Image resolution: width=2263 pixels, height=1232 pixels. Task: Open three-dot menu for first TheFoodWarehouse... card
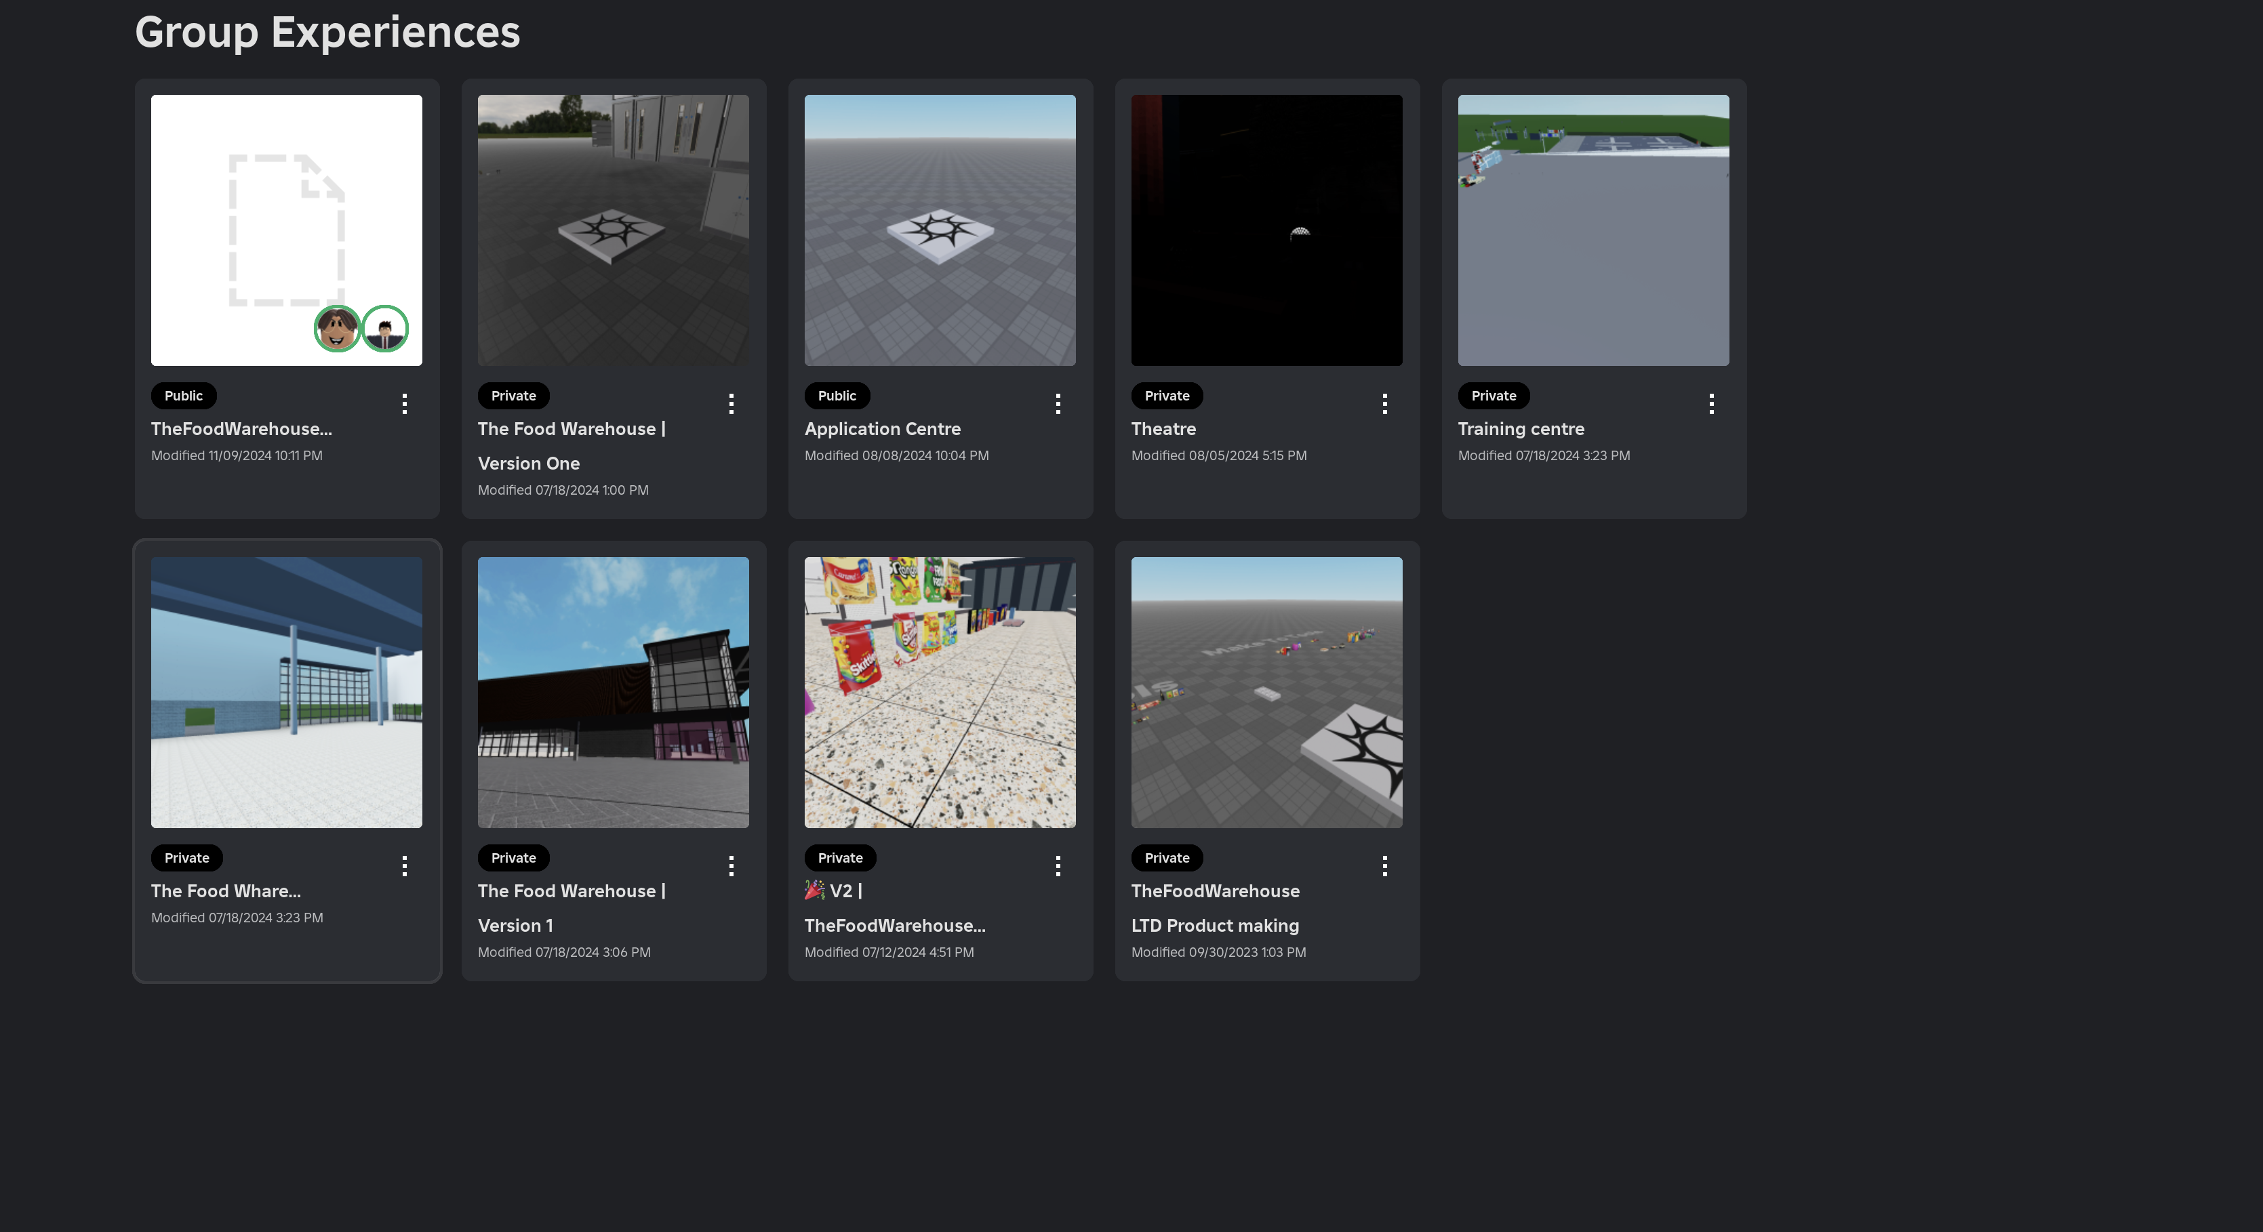(404, 404)
